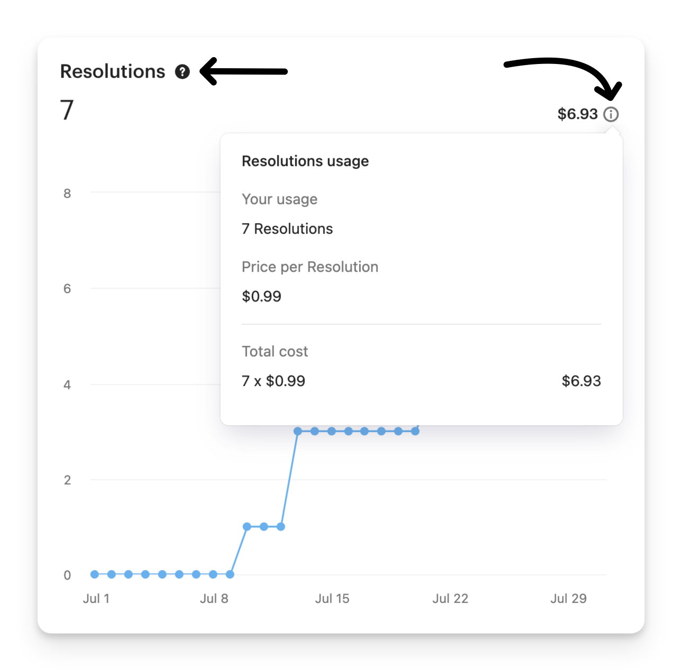
Task: Click the first data point at value 1
Action: pyautogui.click(x=247, y=527)
